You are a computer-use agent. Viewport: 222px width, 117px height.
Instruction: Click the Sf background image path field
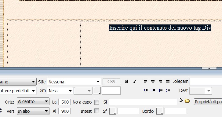143,102
